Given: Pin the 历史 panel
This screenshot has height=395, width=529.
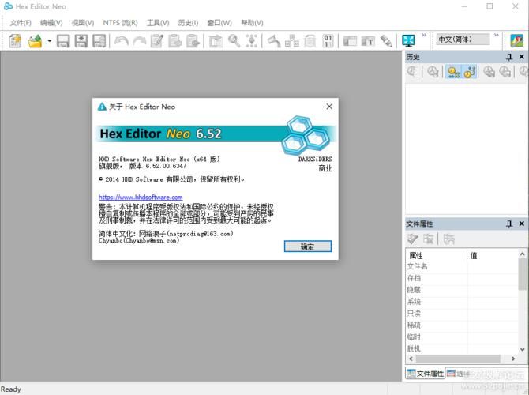Looking at the screenshot, I should tap(509, 57).
